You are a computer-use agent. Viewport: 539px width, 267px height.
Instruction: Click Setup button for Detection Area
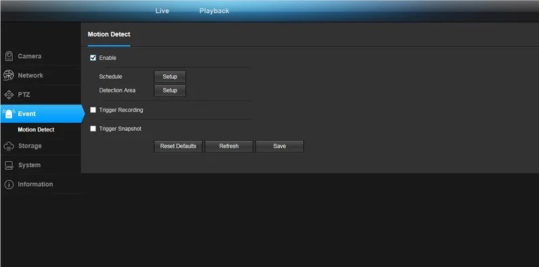[x=170, y=90]
